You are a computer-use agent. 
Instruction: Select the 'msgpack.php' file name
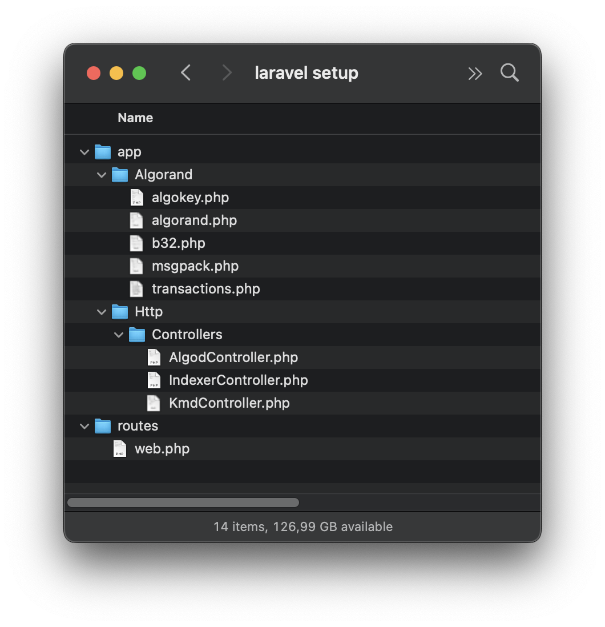[x=195, y=266]
